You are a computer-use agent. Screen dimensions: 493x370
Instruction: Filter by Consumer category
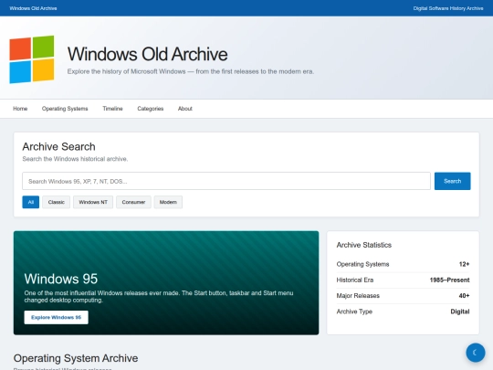(133, 202)
